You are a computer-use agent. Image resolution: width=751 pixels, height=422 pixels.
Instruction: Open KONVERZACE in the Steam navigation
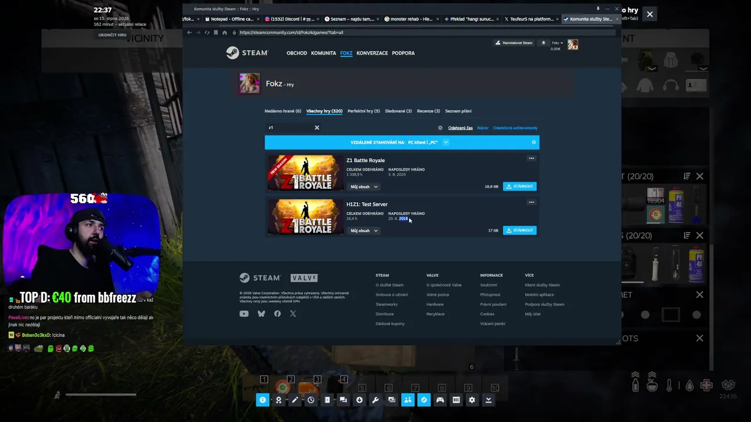[x=373, y=53]
